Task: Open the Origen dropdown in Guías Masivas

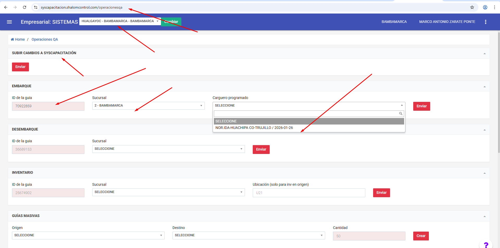Action: click(88, 235)
